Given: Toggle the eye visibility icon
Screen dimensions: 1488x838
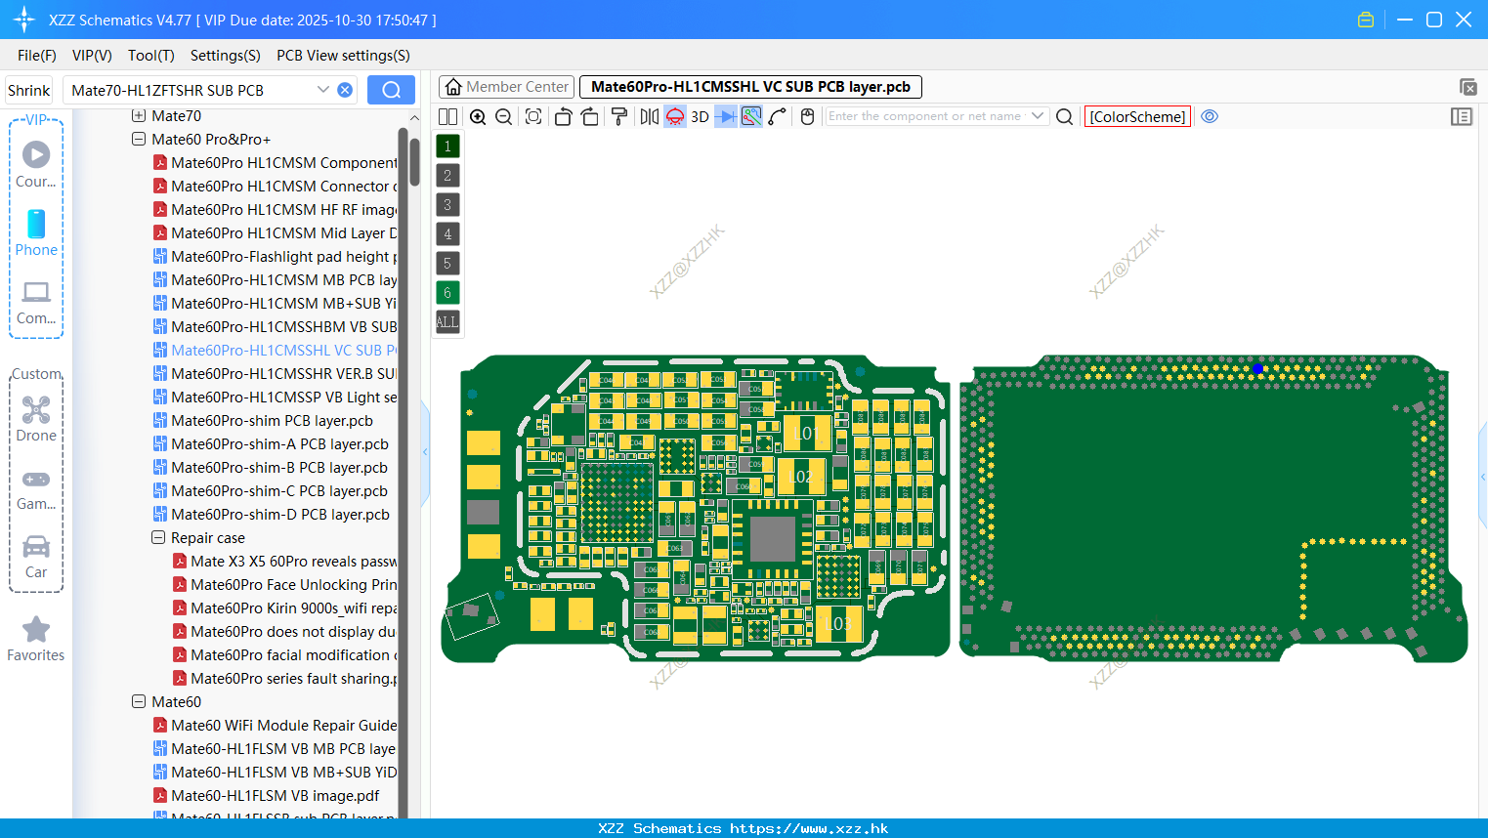Looking at the screenshot, I should click(1210, 116).
